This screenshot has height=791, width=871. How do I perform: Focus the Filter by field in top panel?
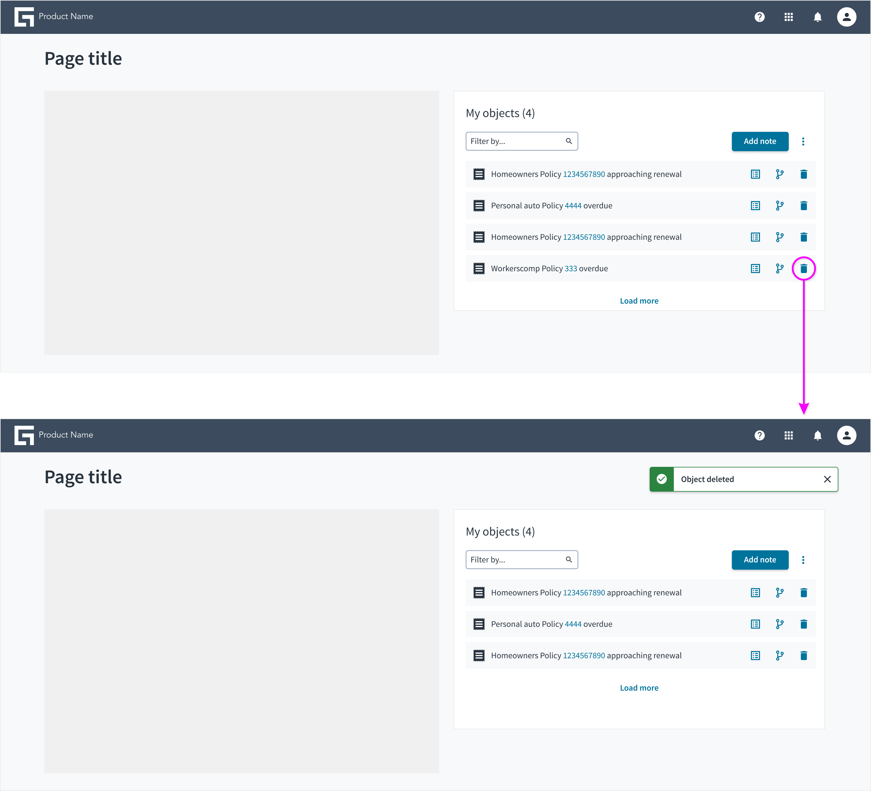pyautogui.click(x=521, y=141)
